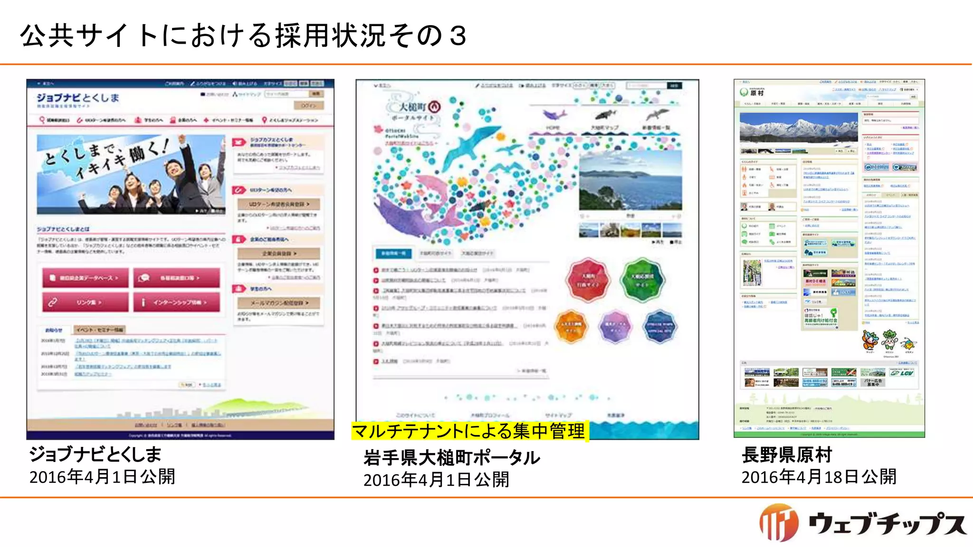Click the UIJターン希望者会員登録 button
The width and height of the screenshot is (973, 547).
[x=278, y=204]
